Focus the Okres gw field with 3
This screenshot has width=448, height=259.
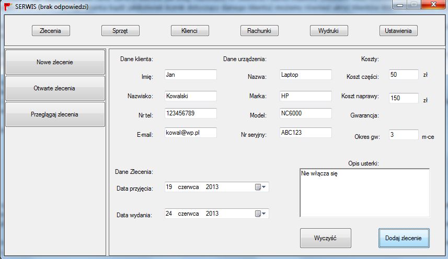(404, 135)
